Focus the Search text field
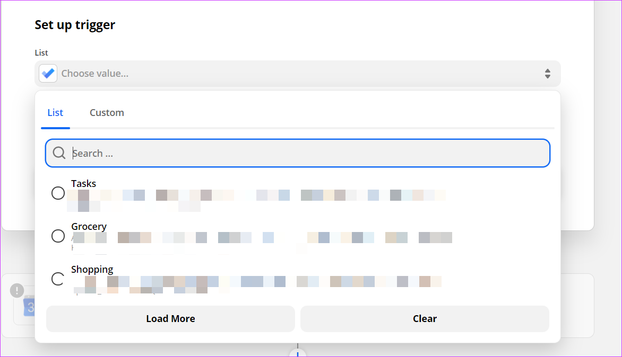622x357 pixels. [308, 153]
